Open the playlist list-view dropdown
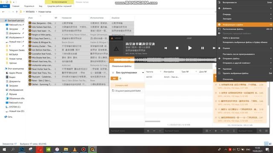The width and height of the screenshot is (273, 153). tap(208, 131)
